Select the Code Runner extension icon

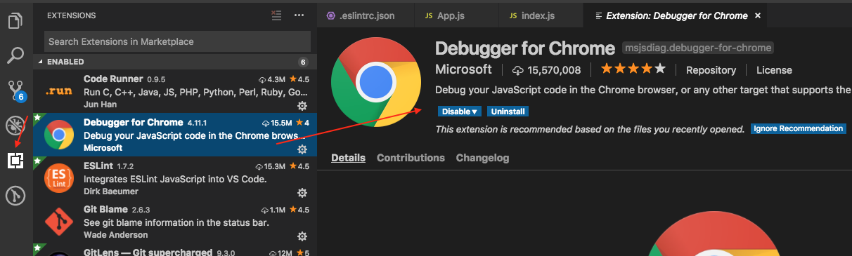(59, 91)
